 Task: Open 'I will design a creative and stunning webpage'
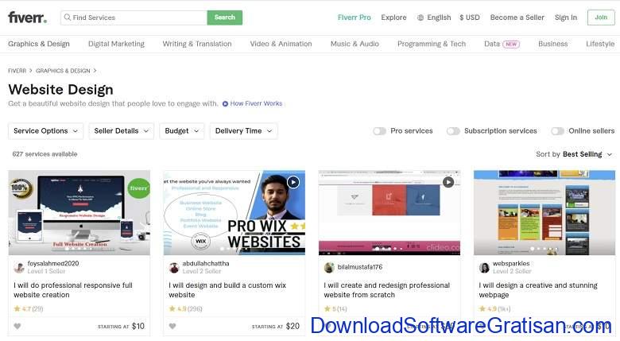click(538, 290)
